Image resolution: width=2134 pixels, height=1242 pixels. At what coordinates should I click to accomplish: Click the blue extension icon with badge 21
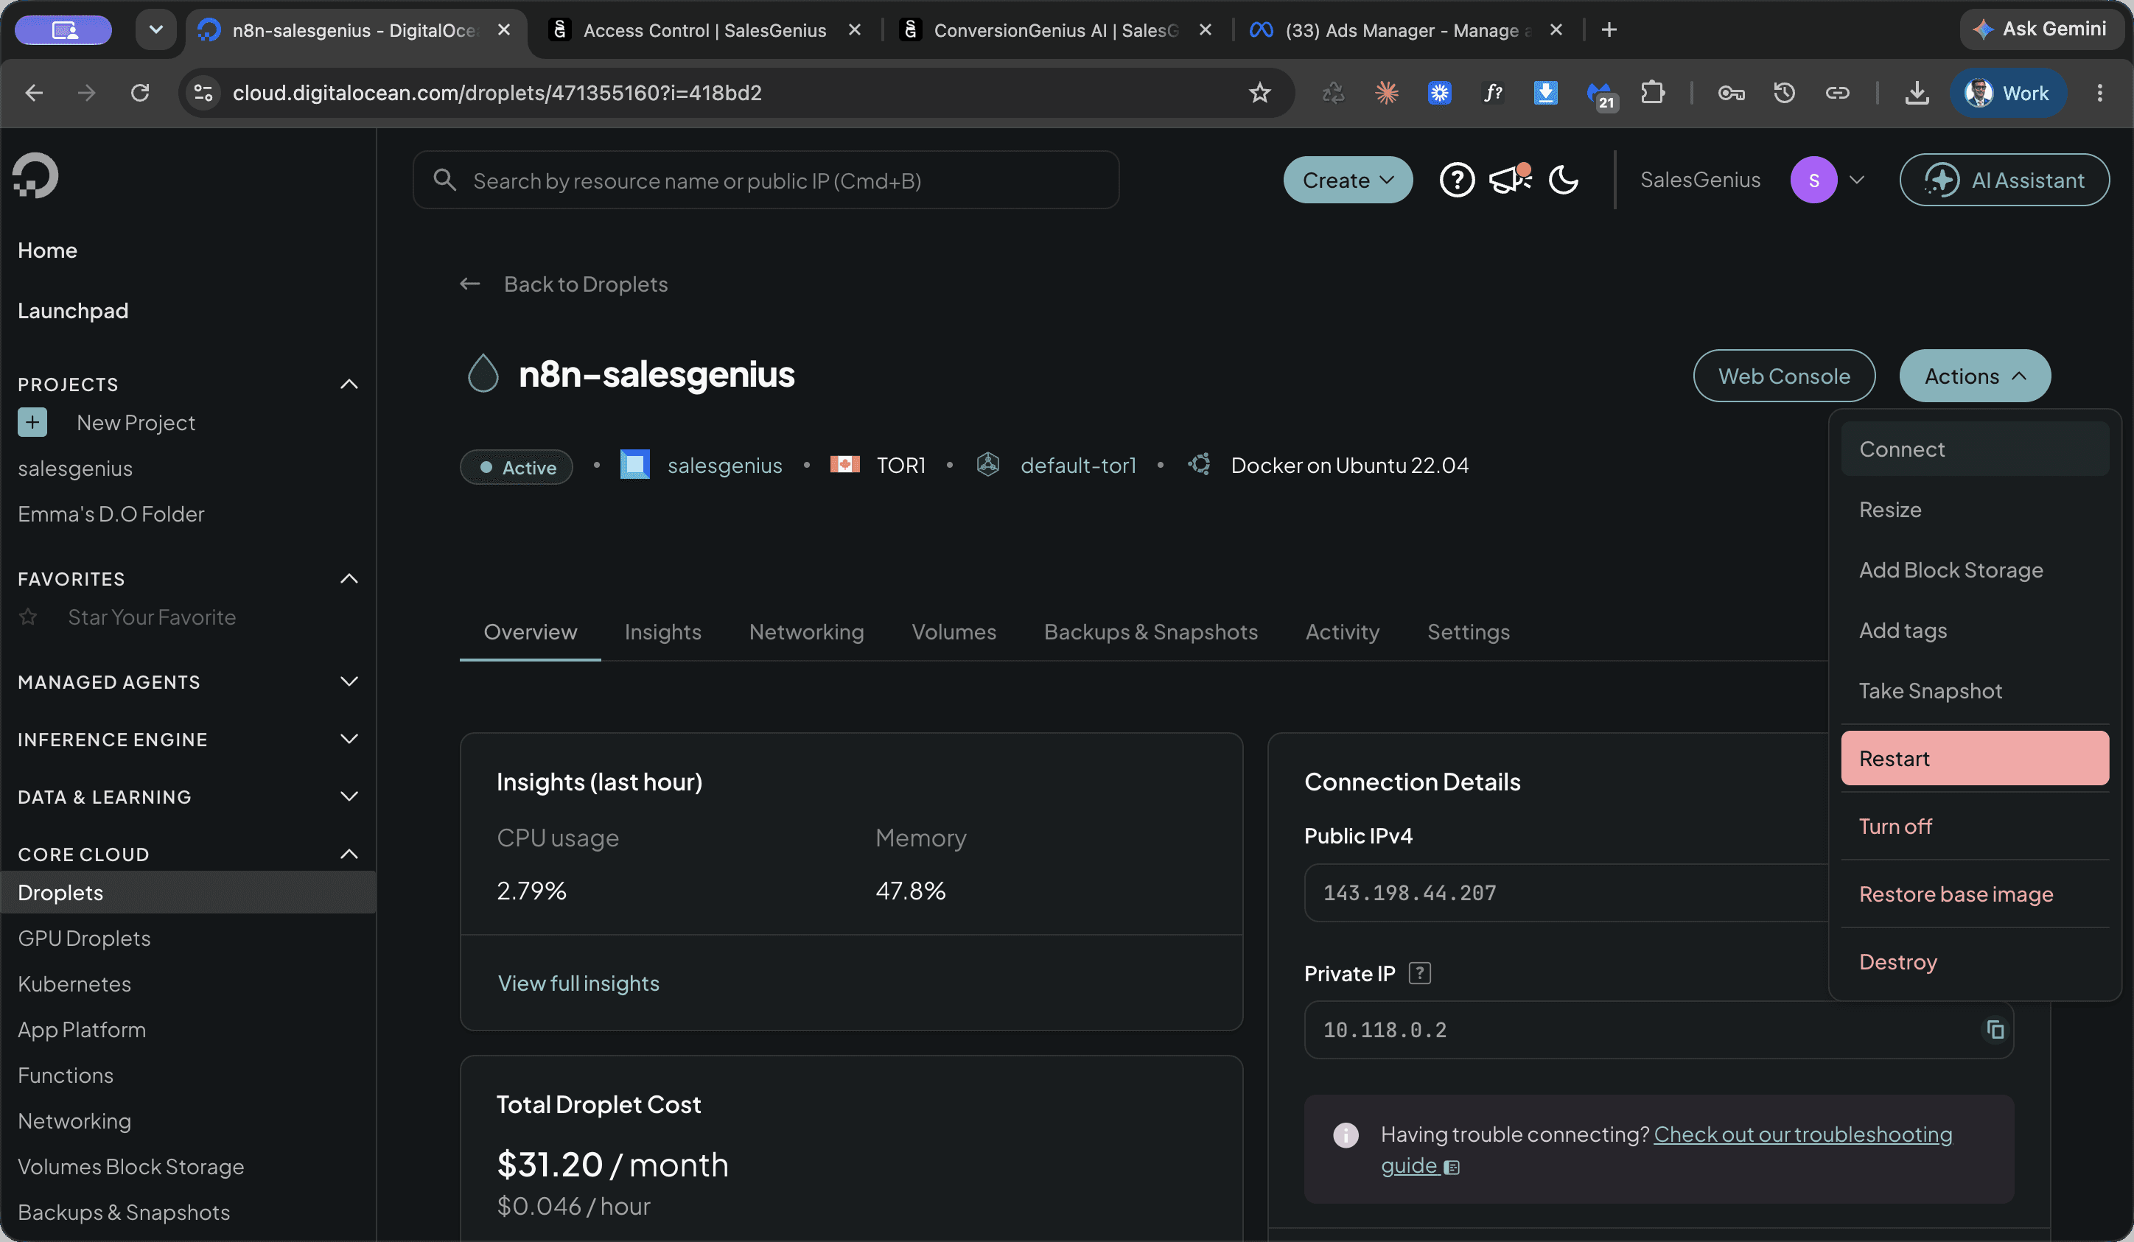point(1600,94)
